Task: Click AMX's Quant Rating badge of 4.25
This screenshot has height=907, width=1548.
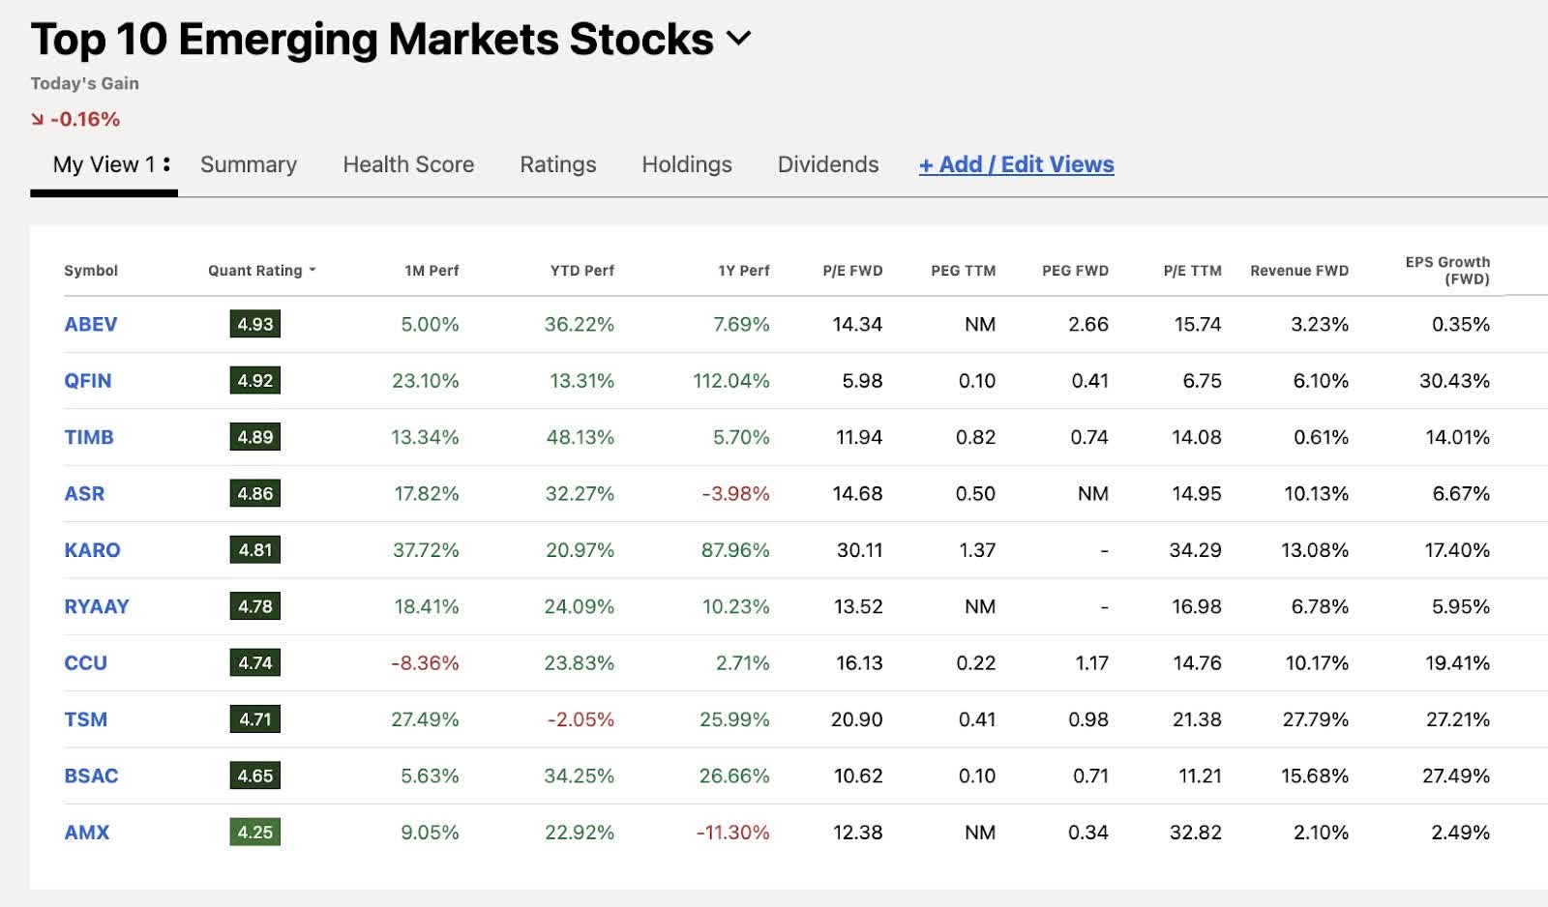Action: [x=254, y=832]
